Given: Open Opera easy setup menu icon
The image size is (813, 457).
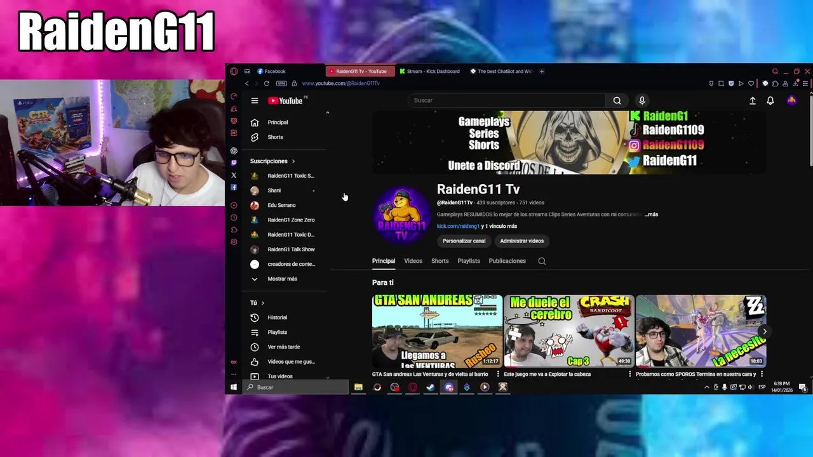Looking at the screenshot, I should click(x=805, y=83).
